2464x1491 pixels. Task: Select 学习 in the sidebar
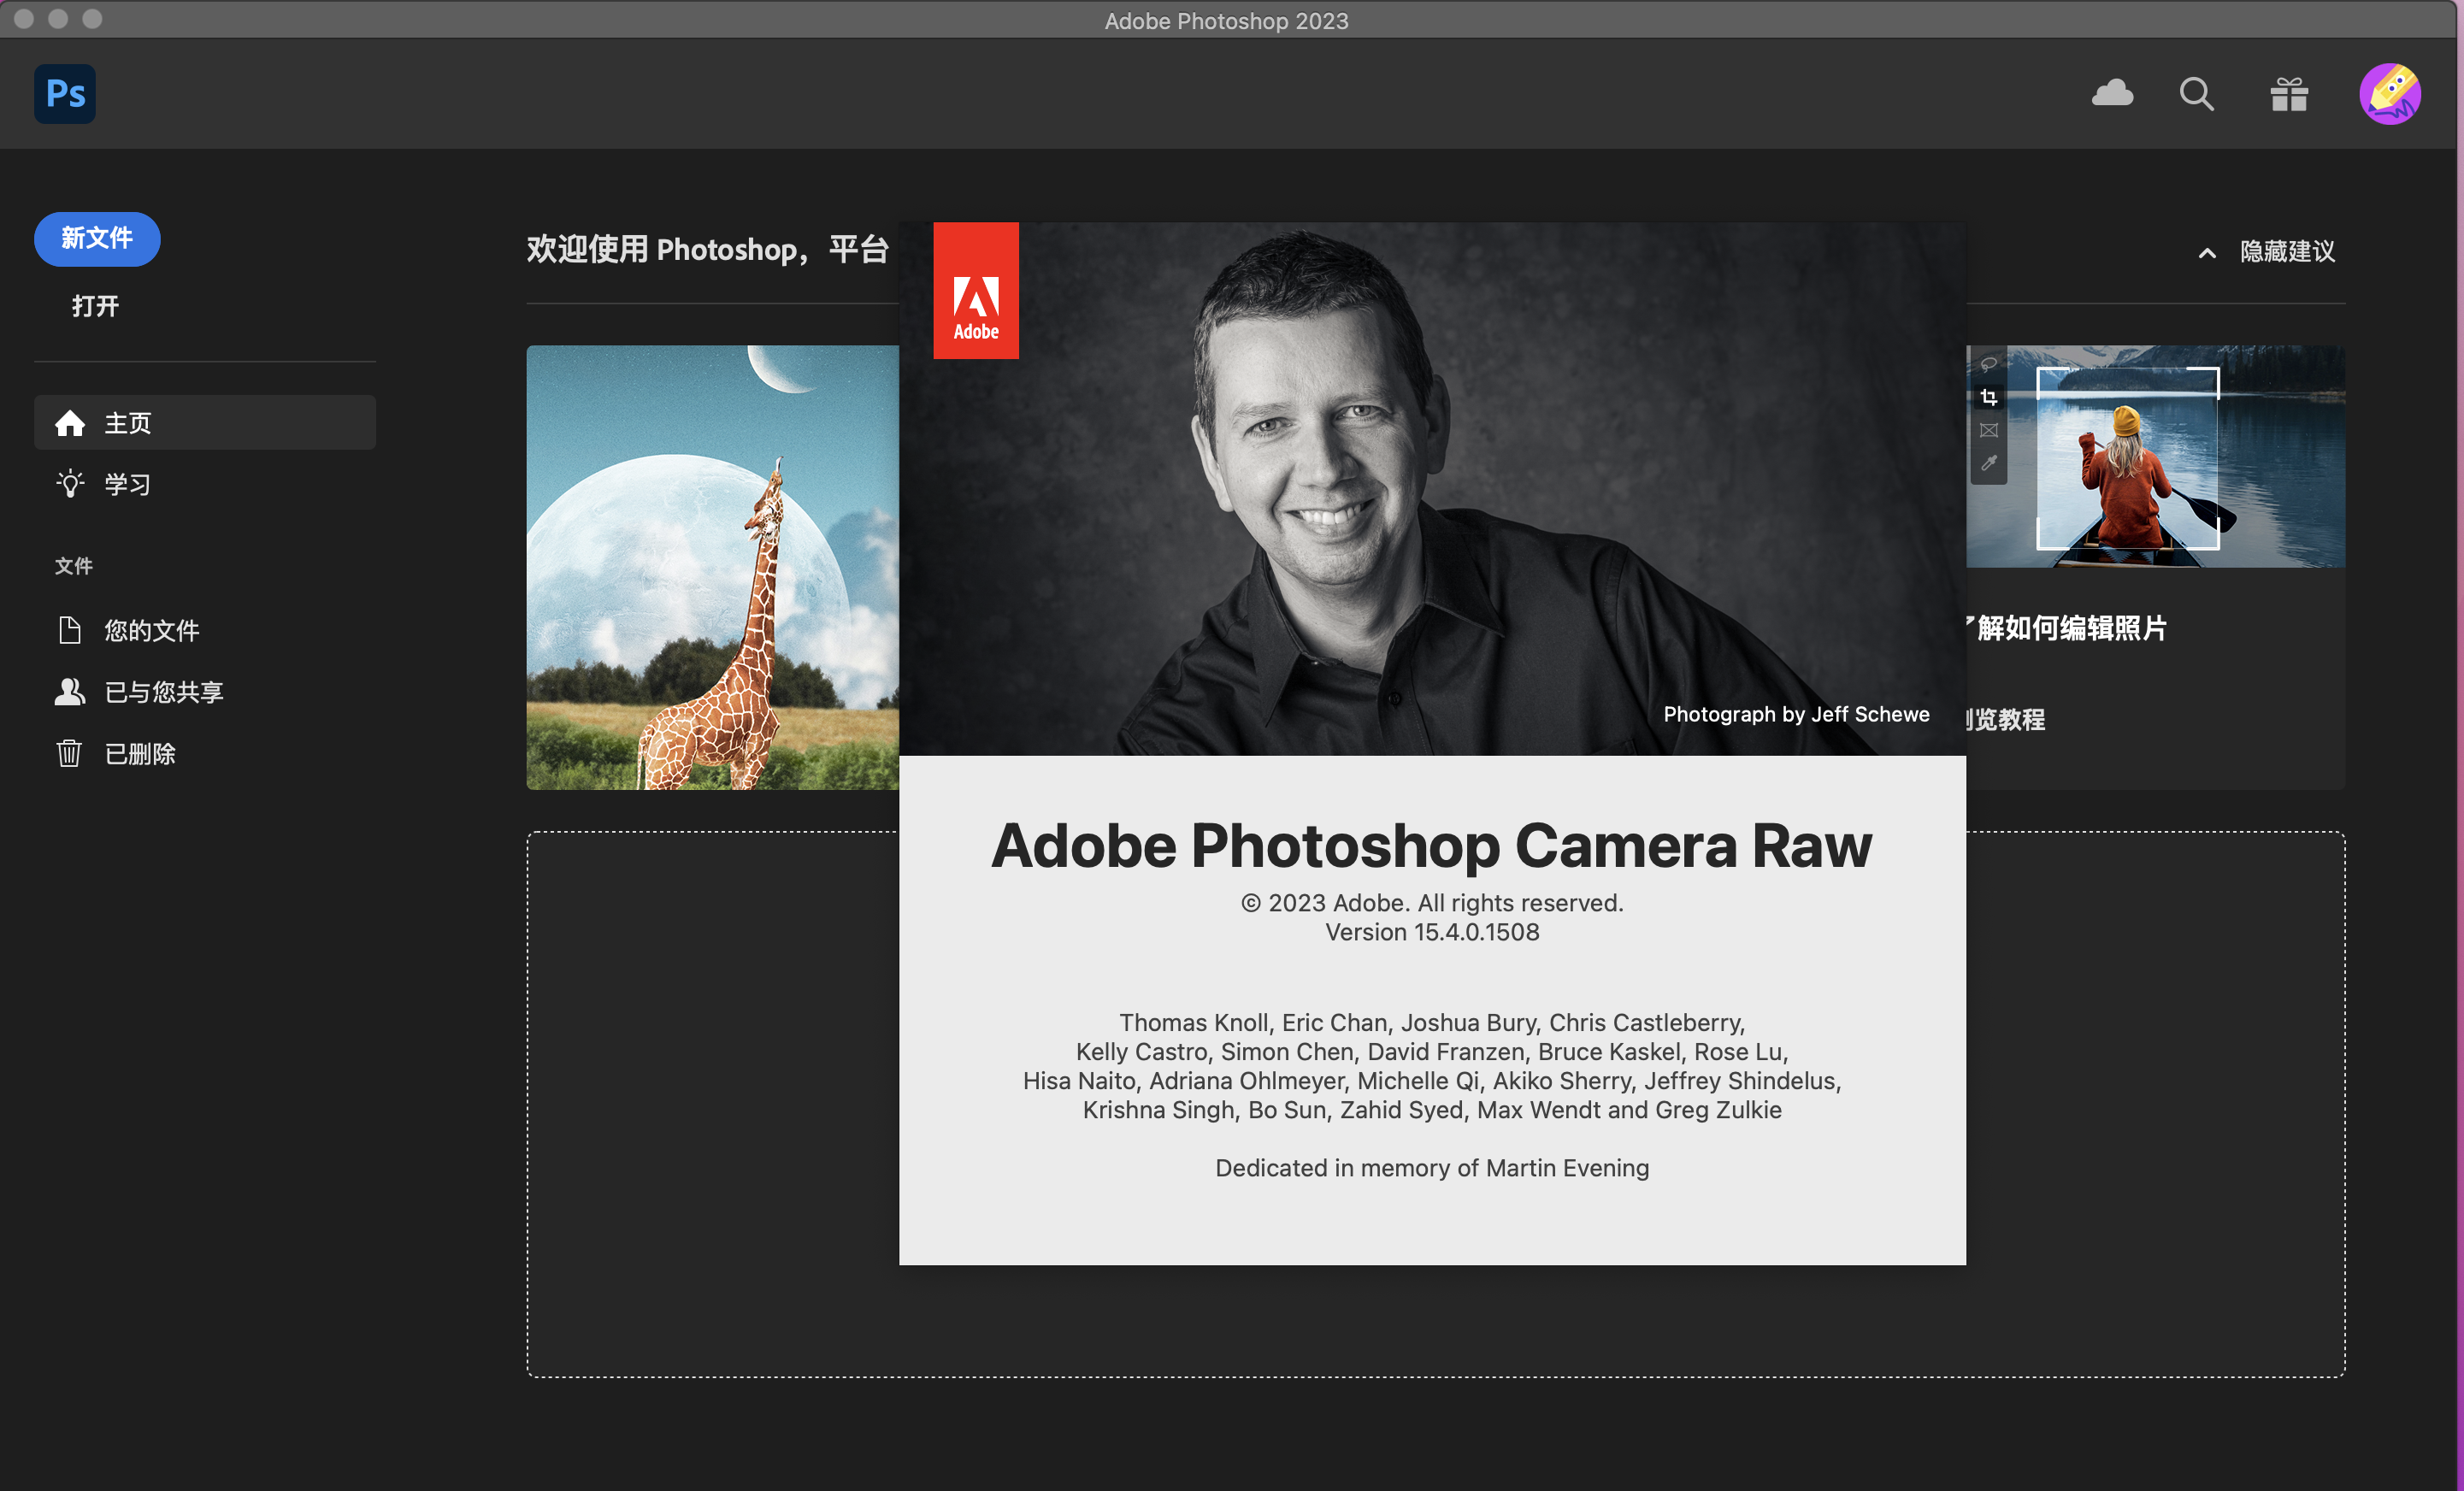coord(128,484)
